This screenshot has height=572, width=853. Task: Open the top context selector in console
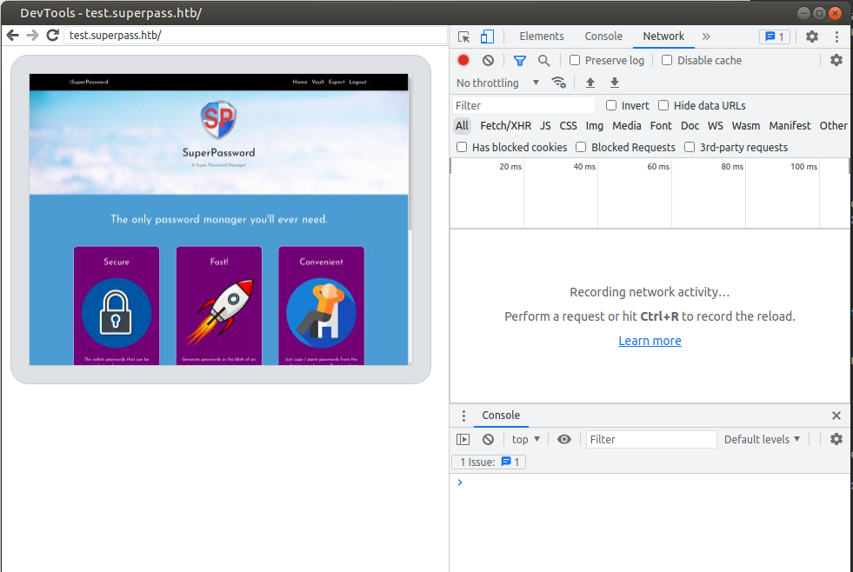point(525,439)
